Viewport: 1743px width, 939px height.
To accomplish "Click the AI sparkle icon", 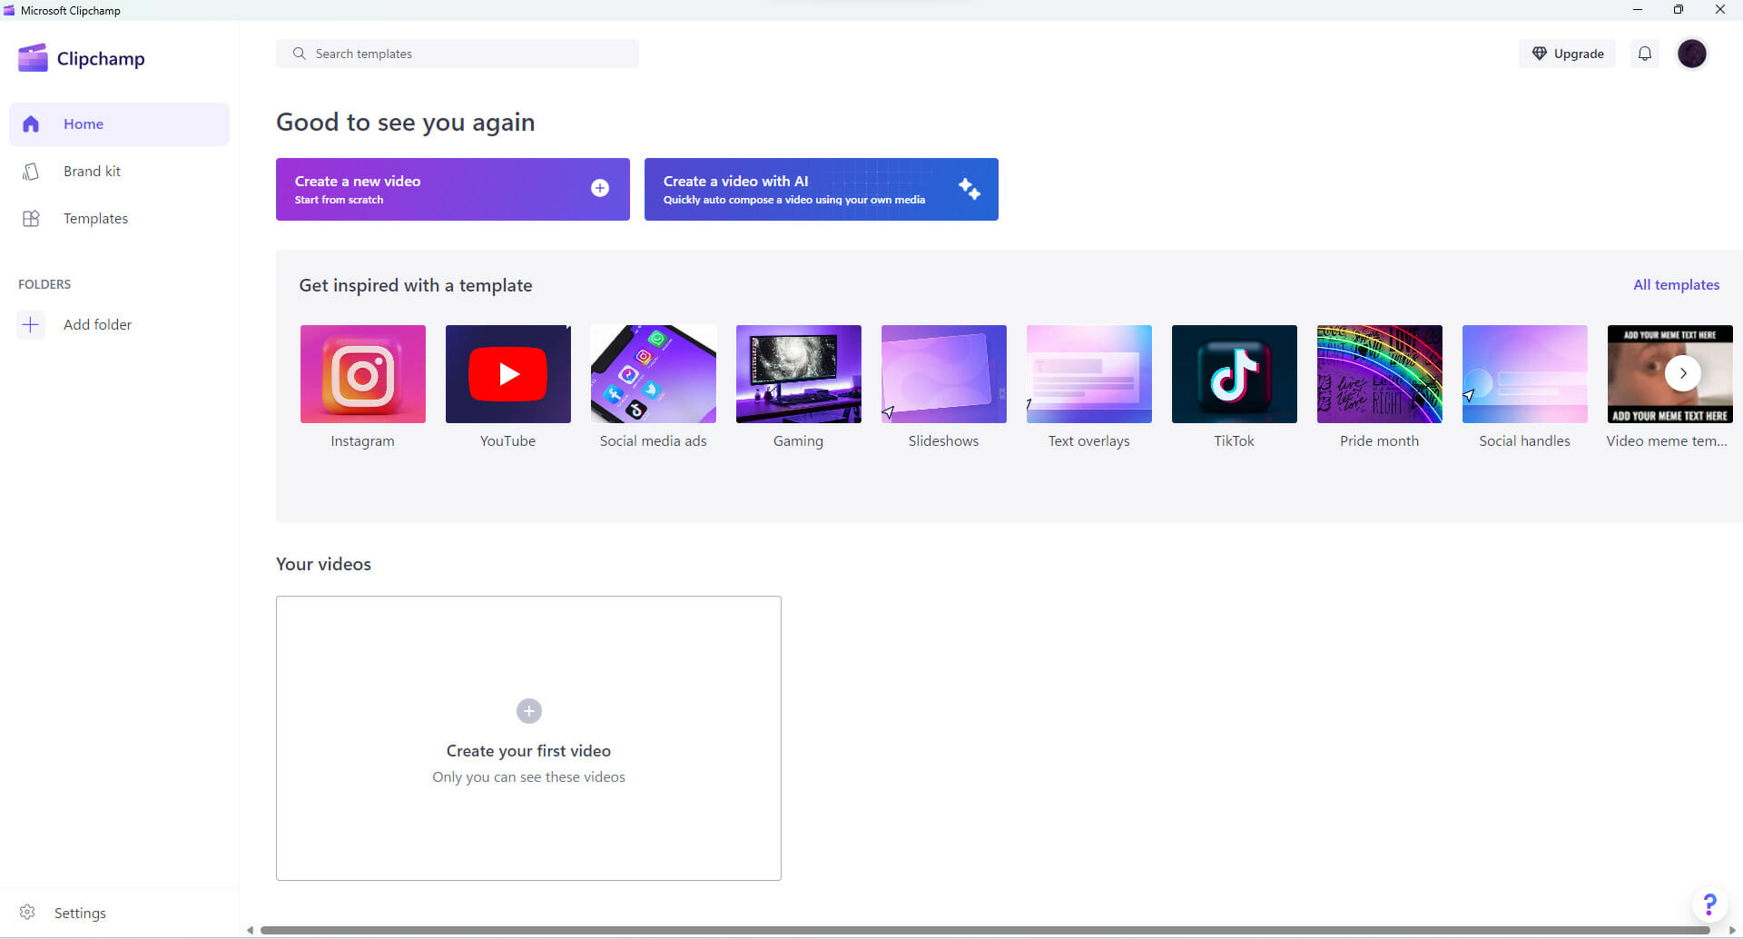I will 969,188.
